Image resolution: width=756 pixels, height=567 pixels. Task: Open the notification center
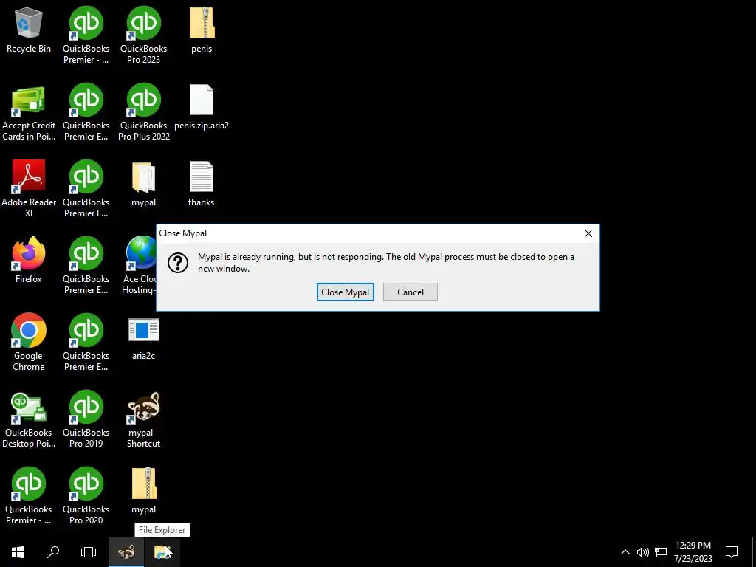[x=732, y=552]
